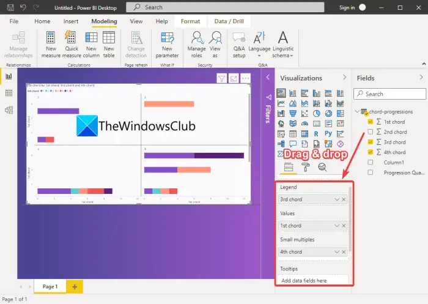Check the Column1 field
The height and width of the screenshot is (304, 428).
[370, 162]
